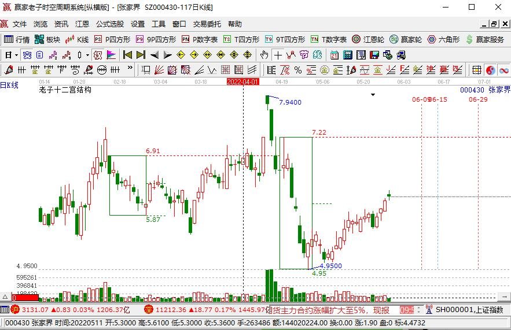511x330 pixels.
Task: Click the 7.9400 high price label
Action: coord(290,102)
